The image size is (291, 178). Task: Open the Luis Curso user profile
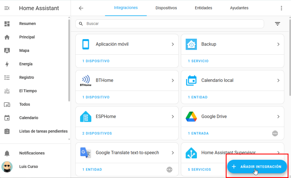click(28, 167)
